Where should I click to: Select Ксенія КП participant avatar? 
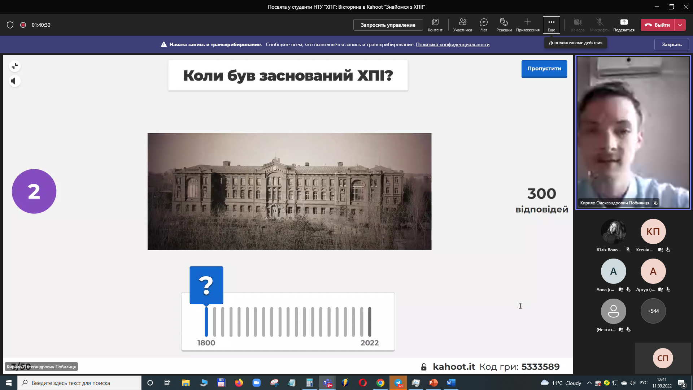point(653,231)
